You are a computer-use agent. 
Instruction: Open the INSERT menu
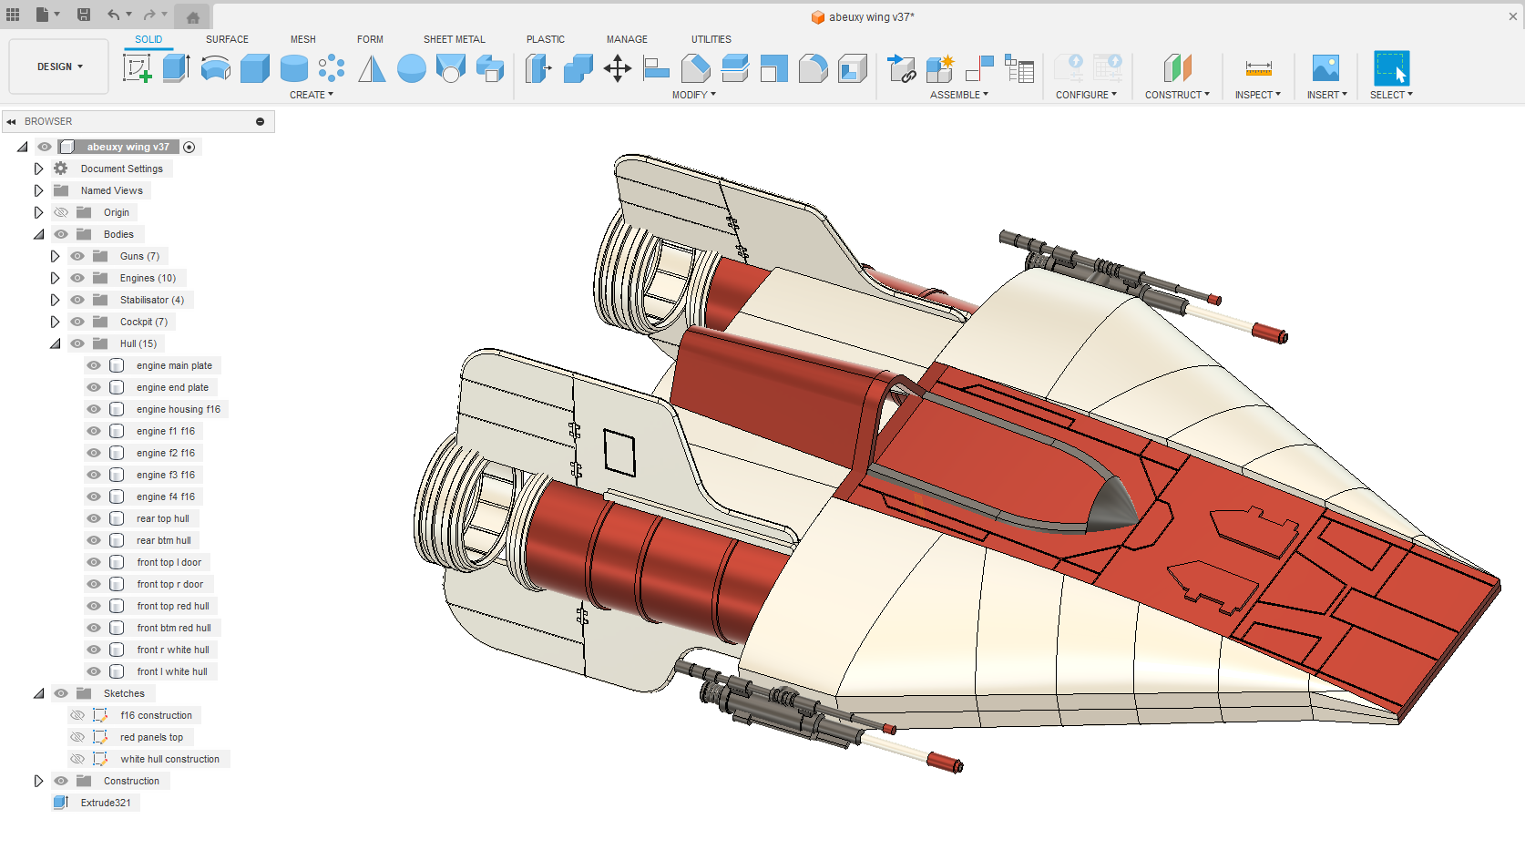1327,95
